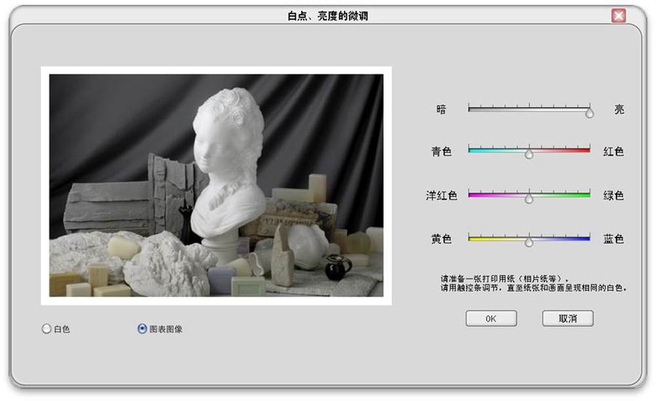656x401 pixels.
Task: Click the dialog title 白点、亮度的微调
Action: 328,16
